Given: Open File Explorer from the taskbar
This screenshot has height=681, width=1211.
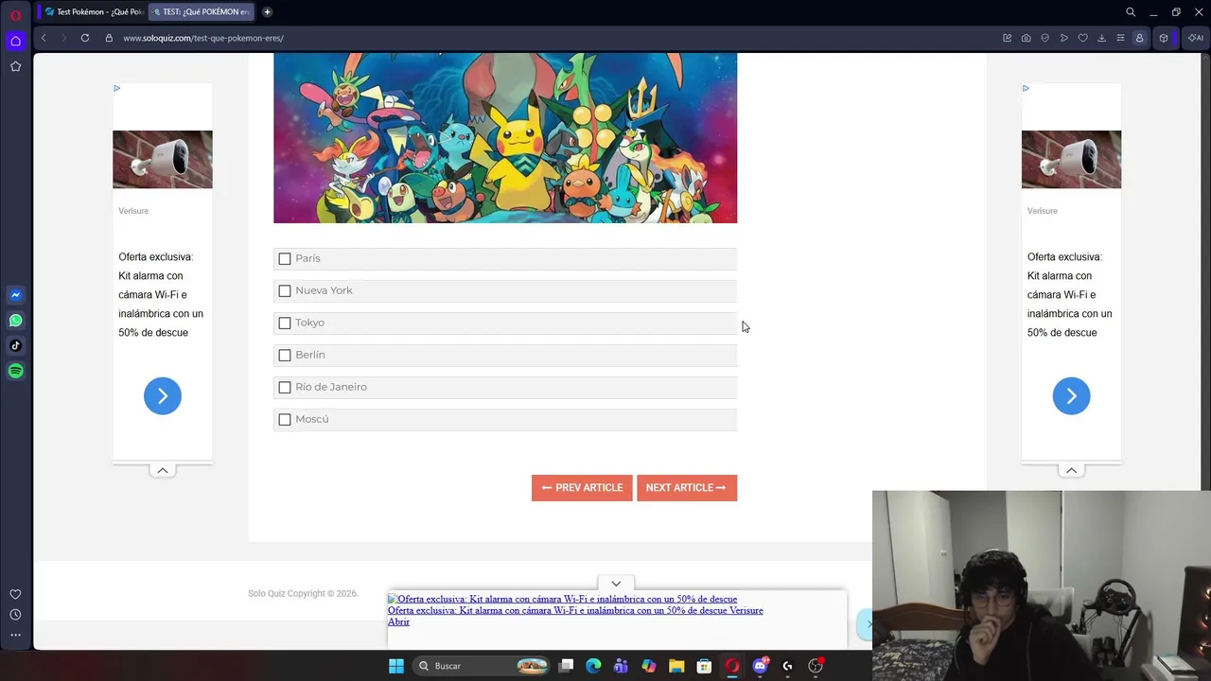Looking at the screenshot, I should [x=676, y=666].
